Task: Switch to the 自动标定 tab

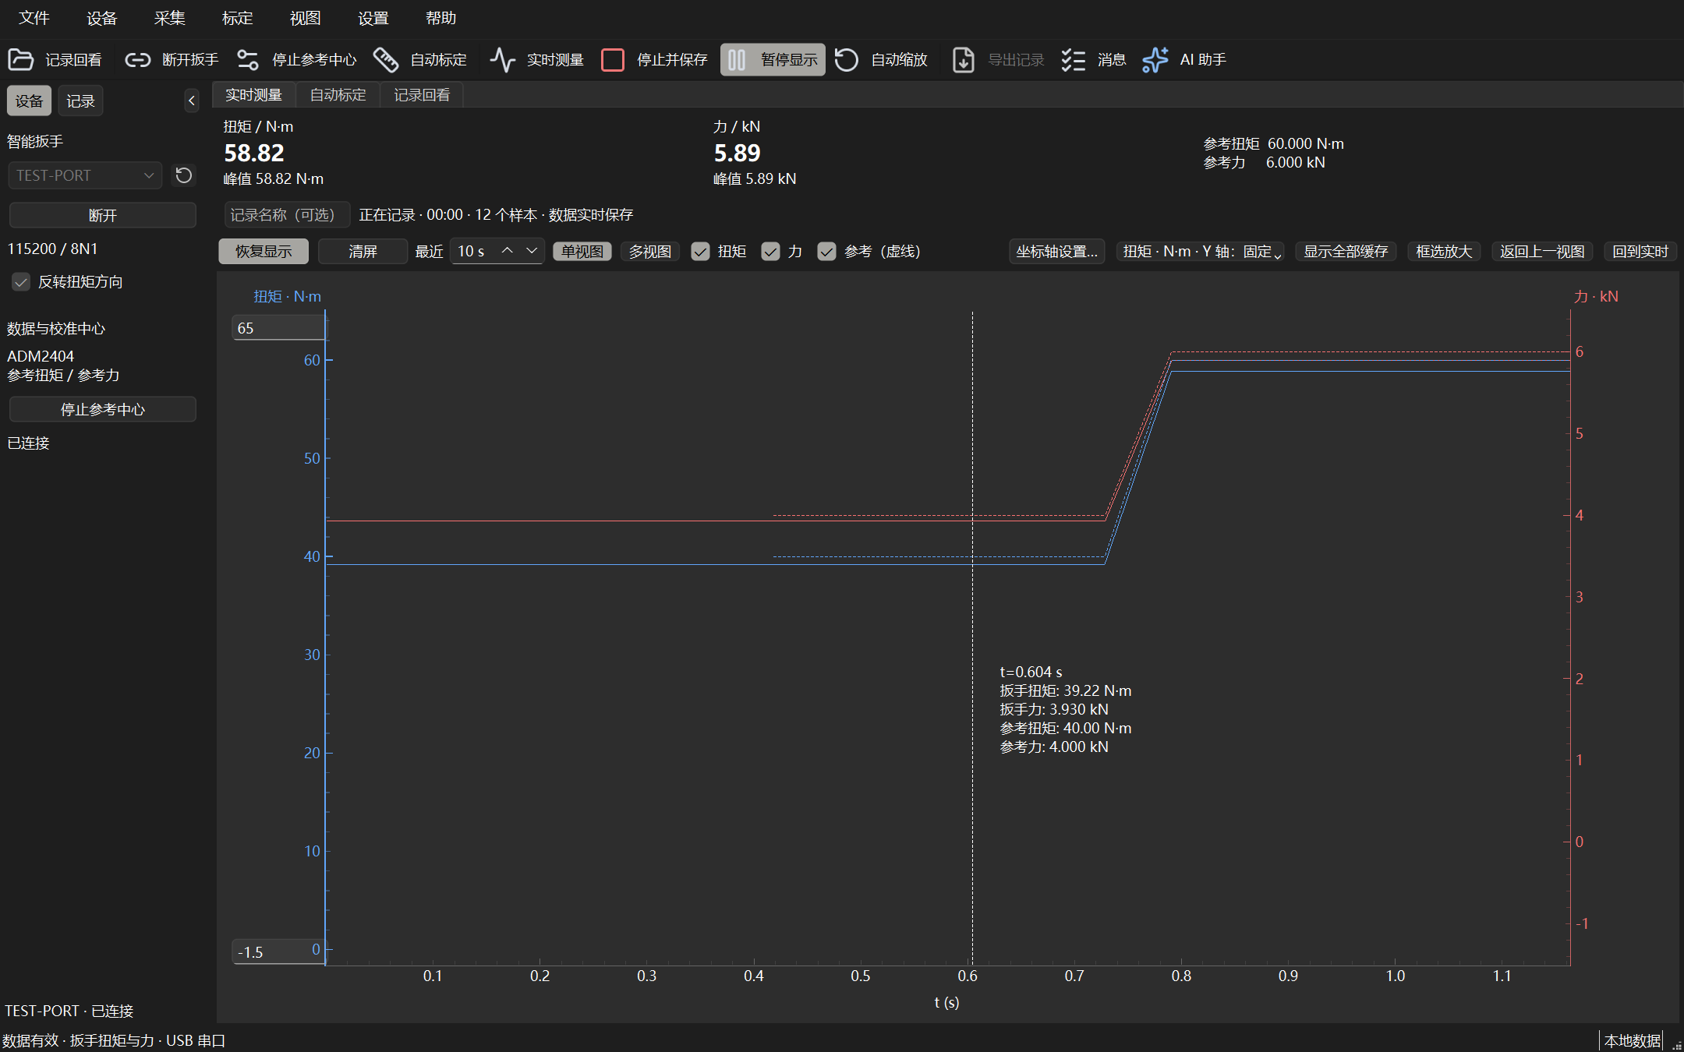Action: (x=338, y=95)
